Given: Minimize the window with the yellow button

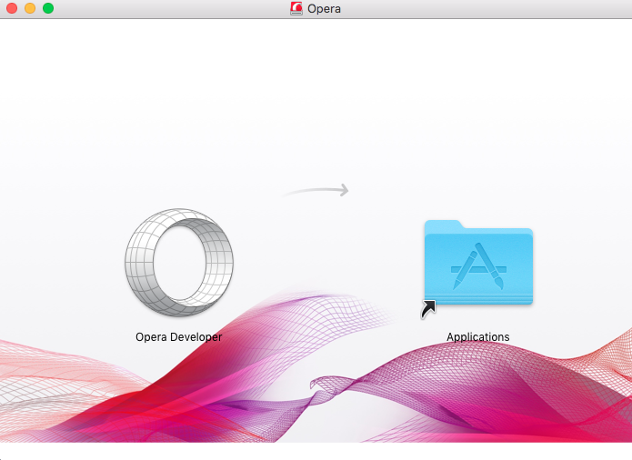Looking at the screenshot, I should pyautogui.click(x=30, y=8).
